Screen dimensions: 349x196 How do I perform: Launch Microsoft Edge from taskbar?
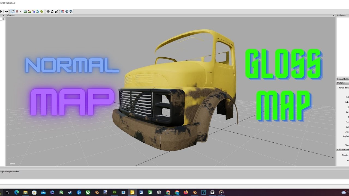16,192
